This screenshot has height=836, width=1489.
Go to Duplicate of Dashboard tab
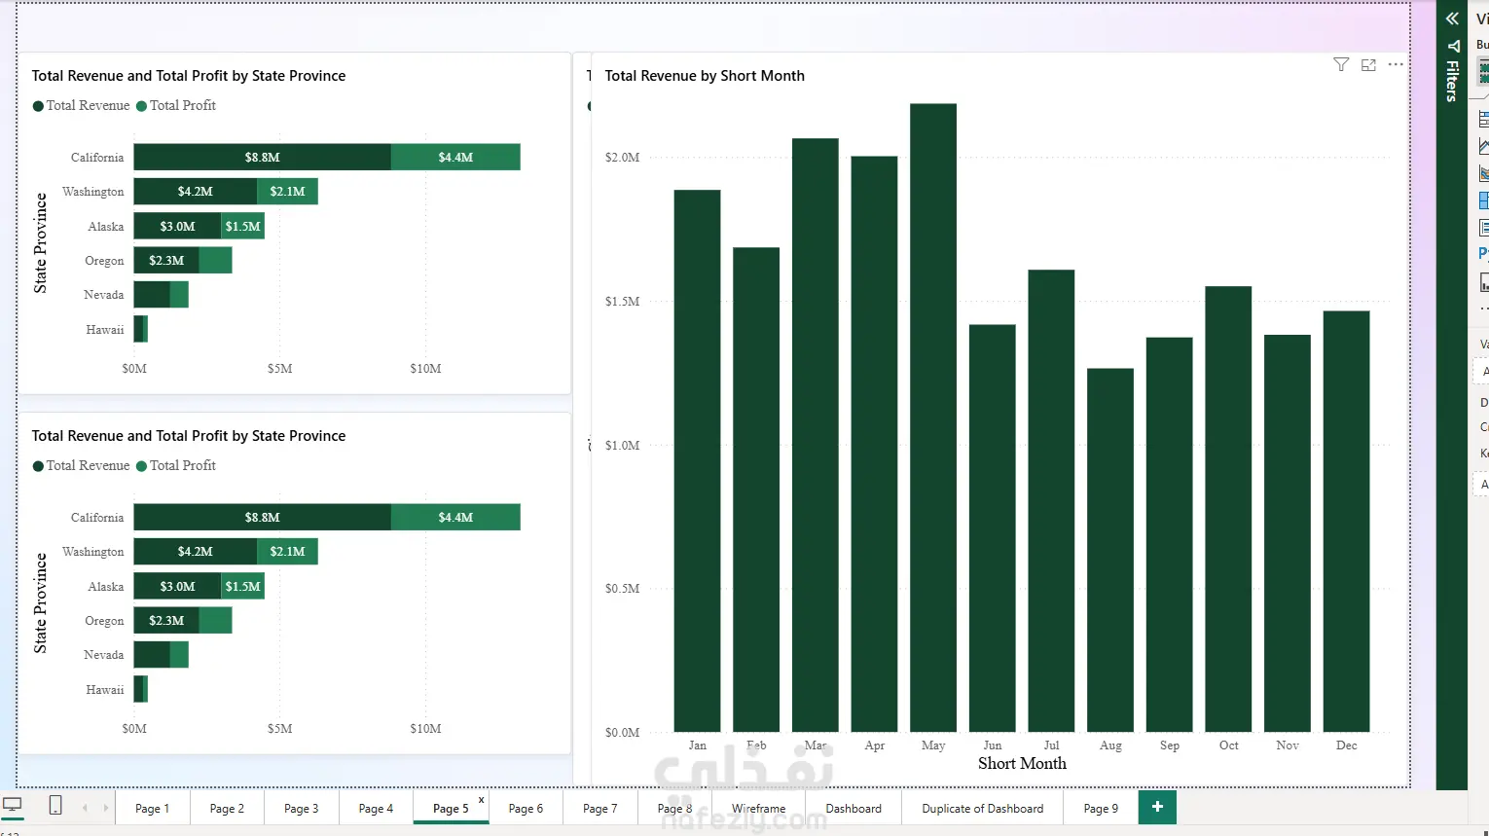tap(982, 808)
